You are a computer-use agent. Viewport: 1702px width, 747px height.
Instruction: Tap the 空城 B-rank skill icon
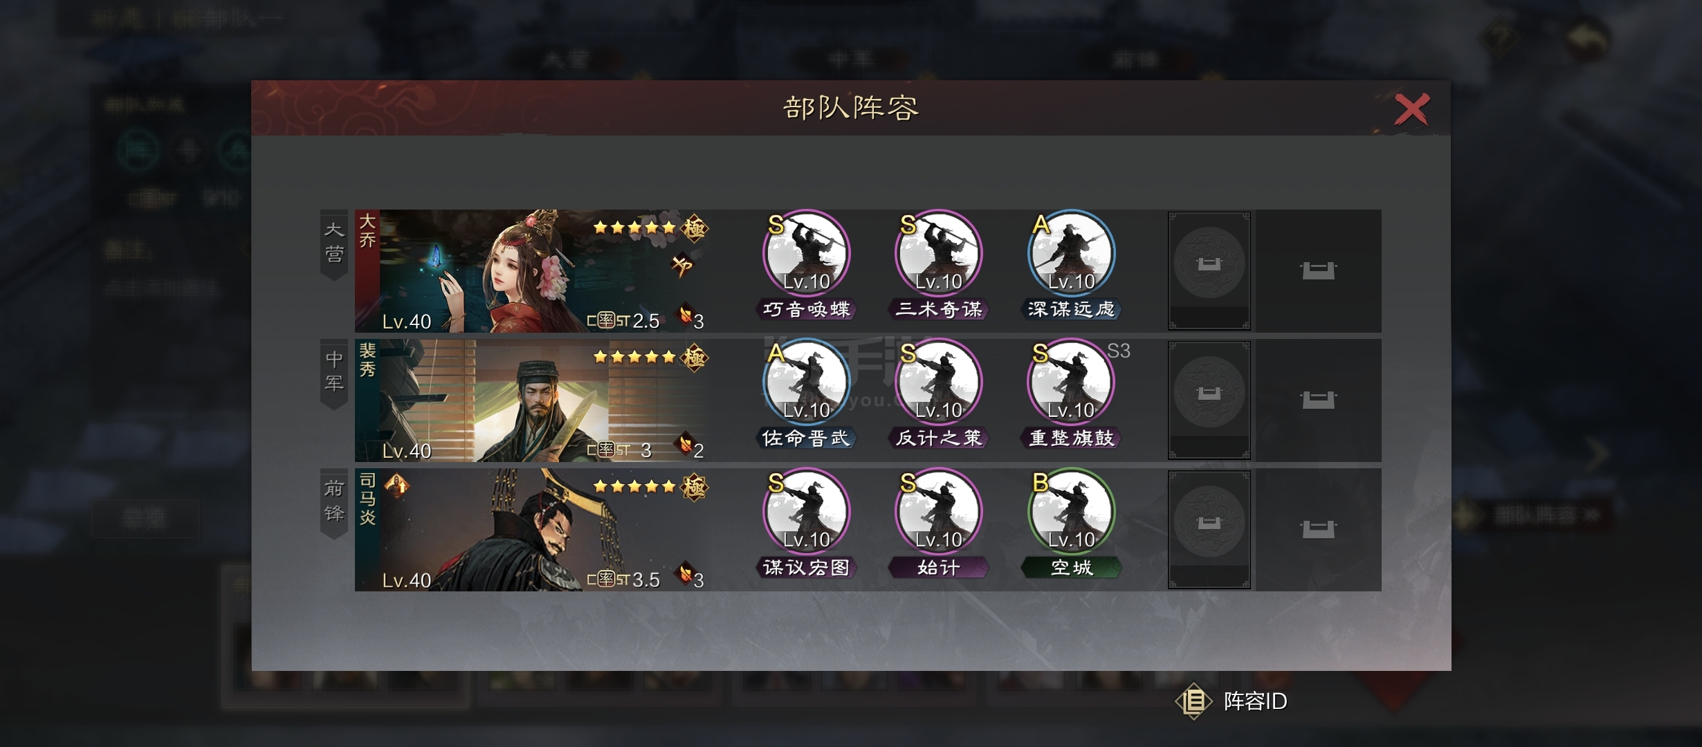(1071, 513)
